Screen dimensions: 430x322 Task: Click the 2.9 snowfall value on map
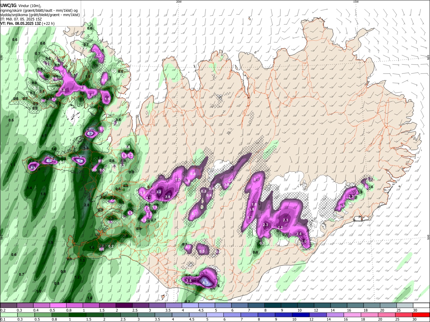pyautogui.click(x=168, y=197)
